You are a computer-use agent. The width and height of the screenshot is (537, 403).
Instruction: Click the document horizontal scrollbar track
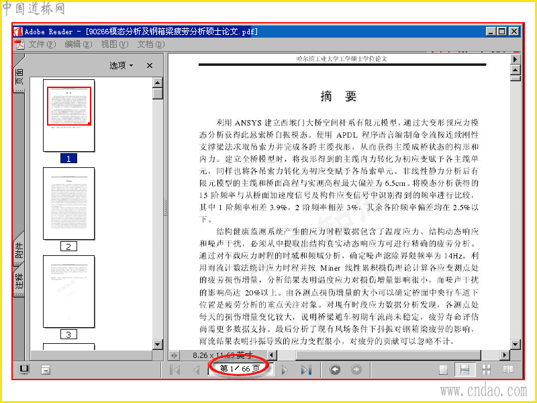(x=389, y=355)
